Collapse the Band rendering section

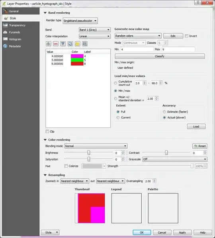[45, 13]
